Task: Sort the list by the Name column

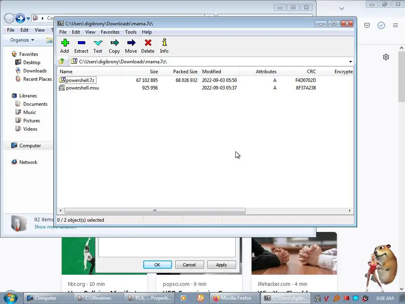Action: coord(89,72)
